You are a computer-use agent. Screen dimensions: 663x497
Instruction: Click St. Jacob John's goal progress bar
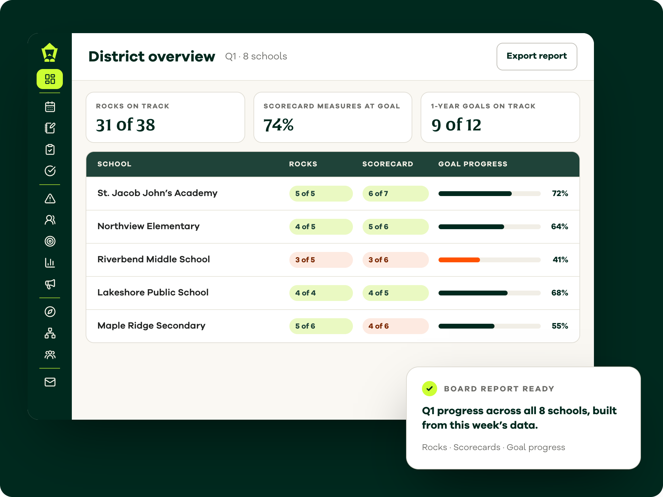tap(489, 194)
